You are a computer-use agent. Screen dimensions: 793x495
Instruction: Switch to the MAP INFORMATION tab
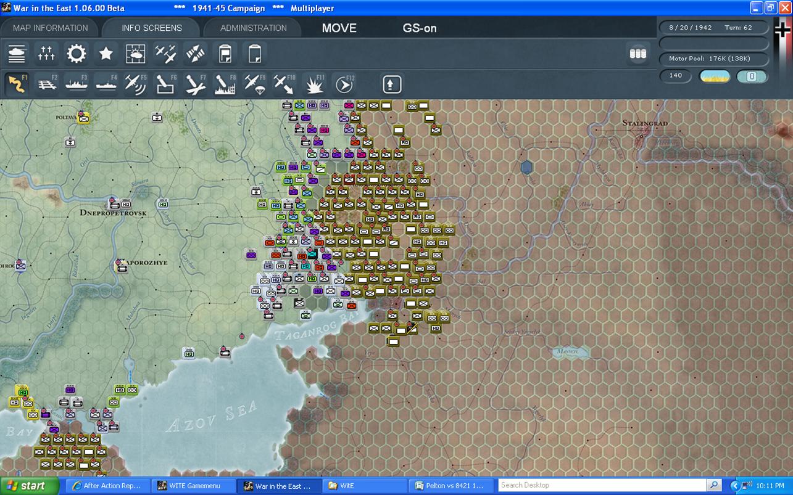coord(50,28)
